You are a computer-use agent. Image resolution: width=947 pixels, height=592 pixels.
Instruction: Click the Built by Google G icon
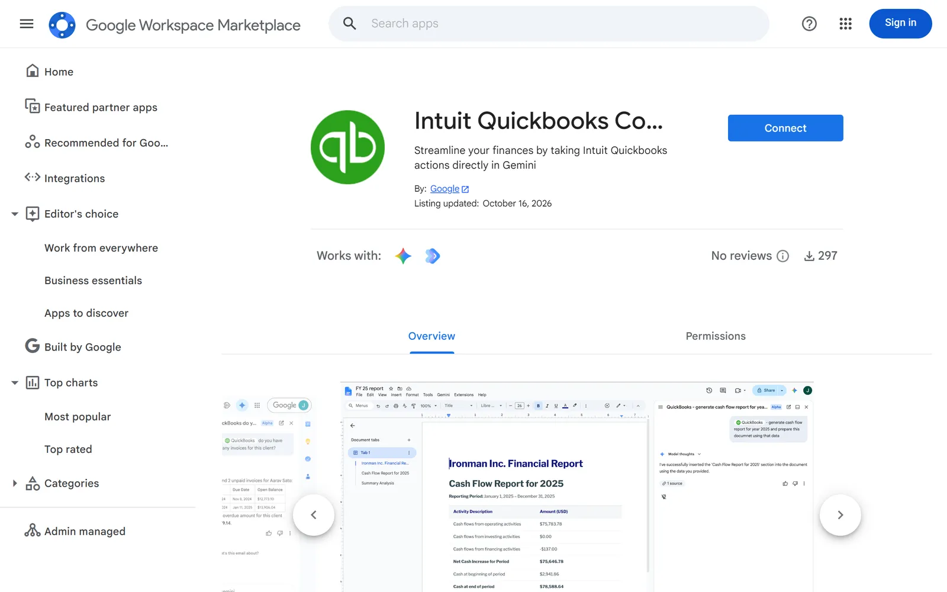(x=33, y=346)
